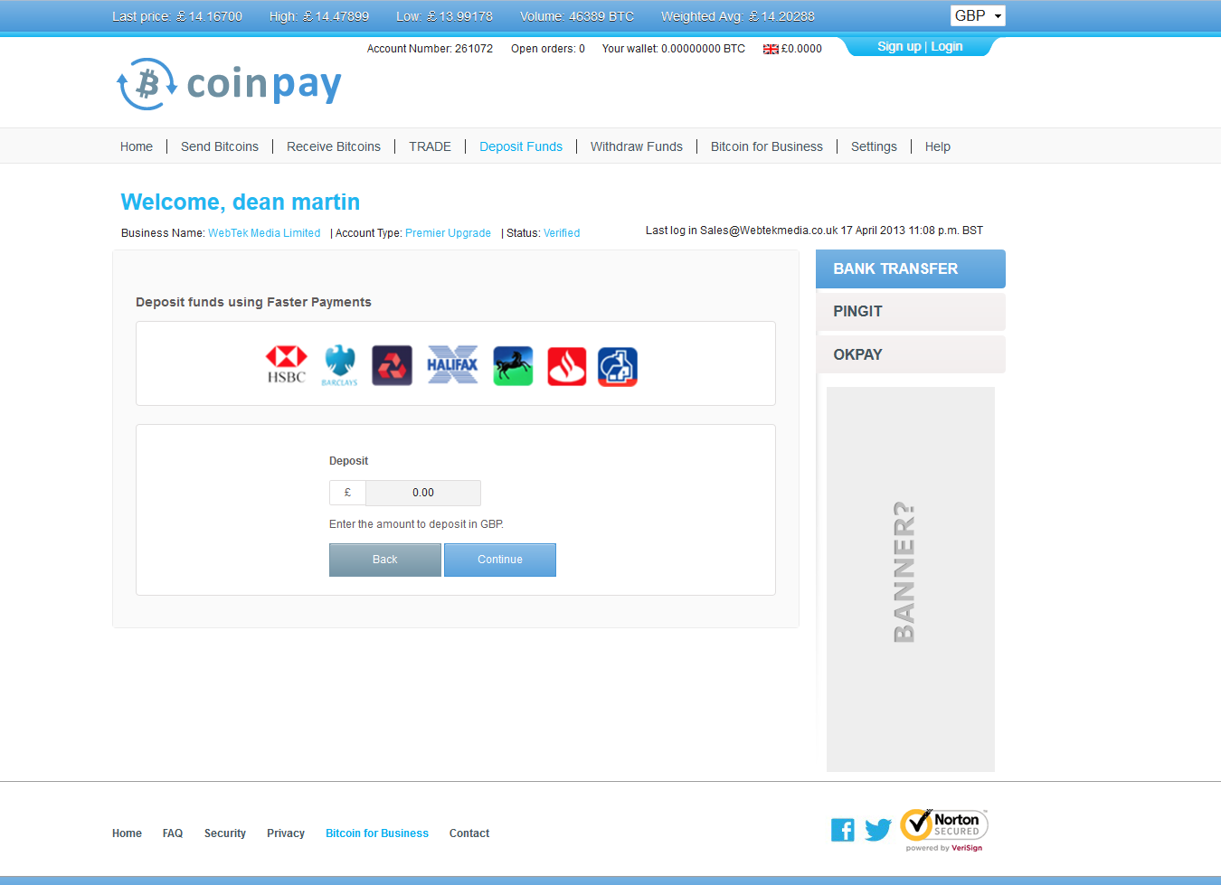Image resolution: width=1221 pixels, height=885 pixels.
Task: Click the UK flag balance icon
Action: tap(771, 50)
